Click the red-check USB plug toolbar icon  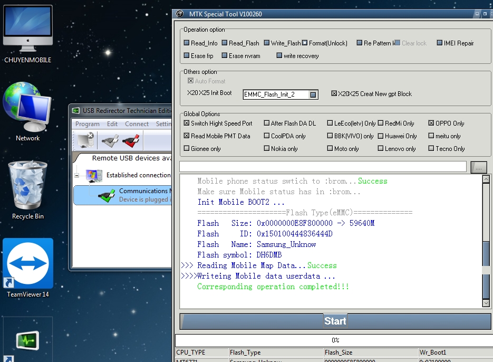(x=131, y=140)
